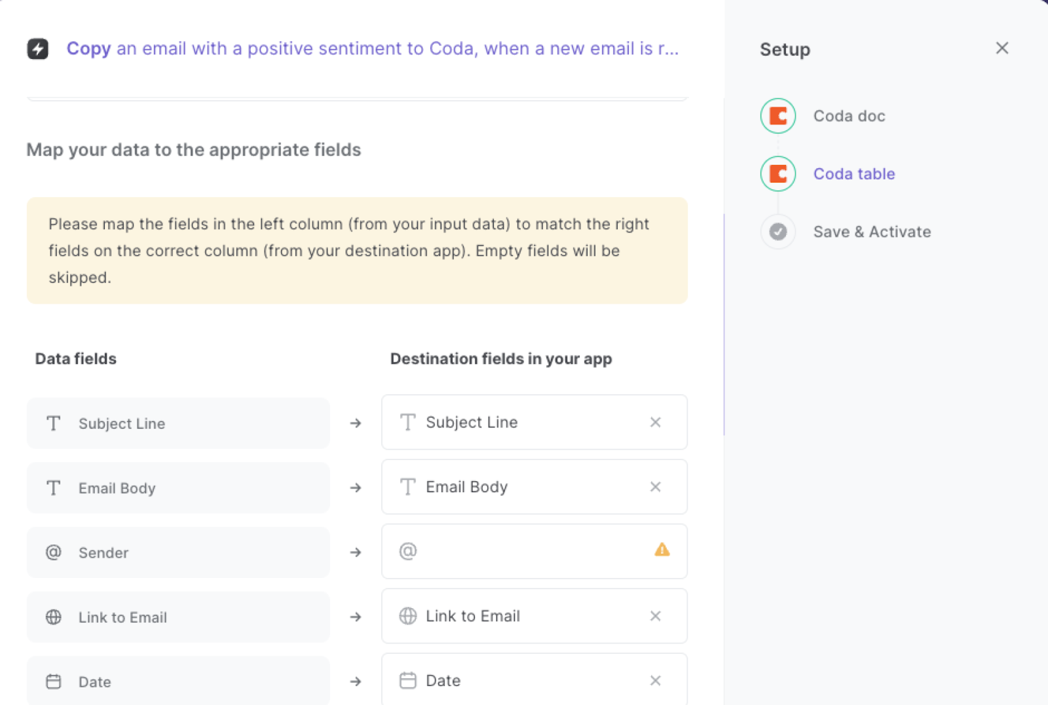Open the Date destination dropdown
Viewport: 1048px width, 705px height.
(x=517, y=680)
